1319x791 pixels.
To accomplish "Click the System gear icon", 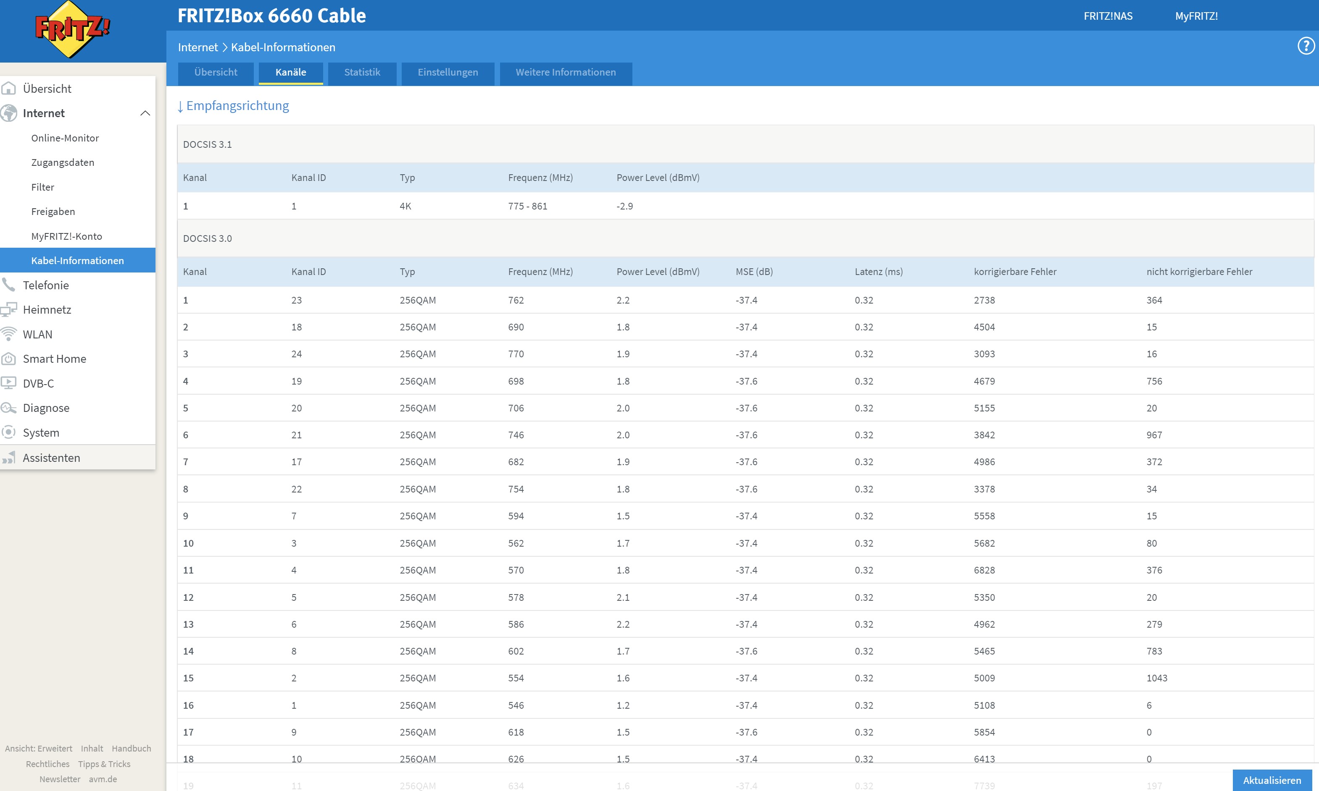I will (x=8, y=432).
